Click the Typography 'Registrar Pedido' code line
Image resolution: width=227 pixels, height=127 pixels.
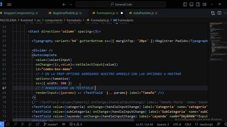pos(120,41)
